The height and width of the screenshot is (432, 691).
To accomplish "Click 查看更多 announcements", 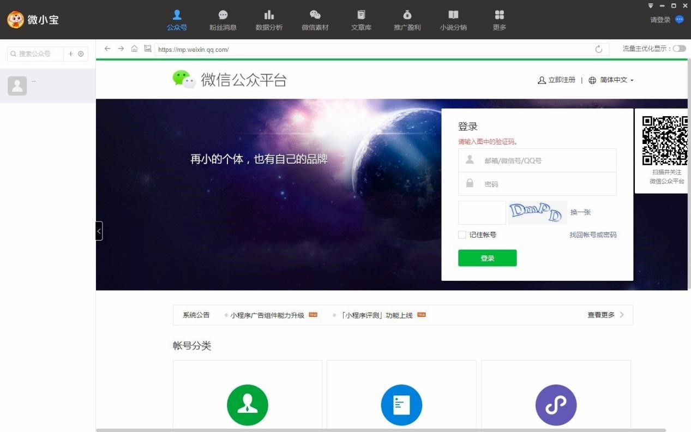I will [x=601, y=315].
